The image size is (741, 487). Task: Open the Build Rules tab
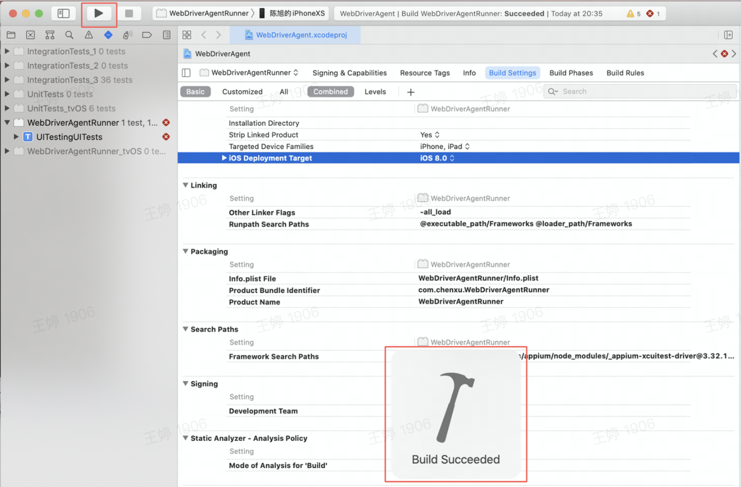point(625,73)
